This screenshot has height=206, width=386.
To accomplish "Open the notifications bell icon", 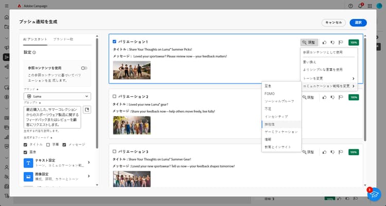I will (x=360, y=6).
